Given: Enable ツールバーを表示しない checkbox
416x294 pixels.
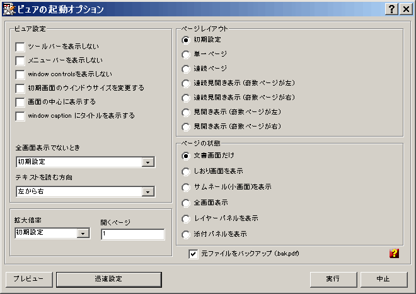Looking at the screenshot, I should (x=21, y=47).
